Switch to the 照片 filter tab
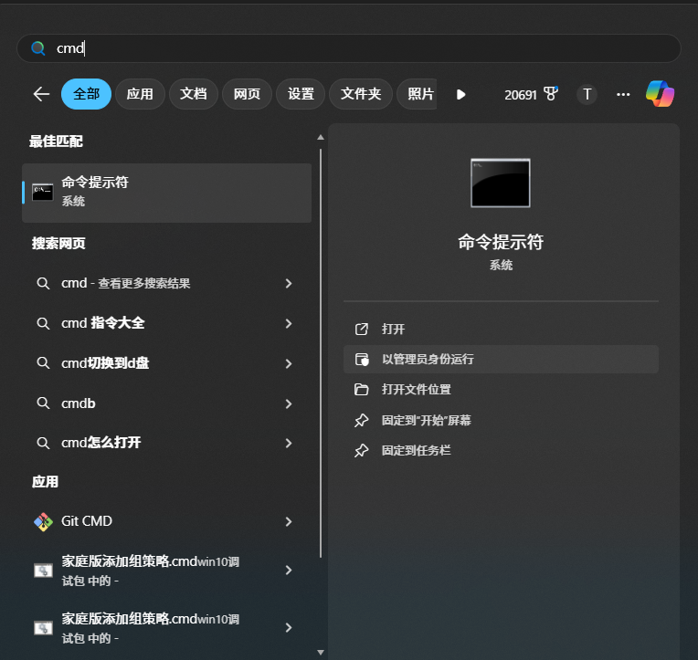 tap(418, 94)
